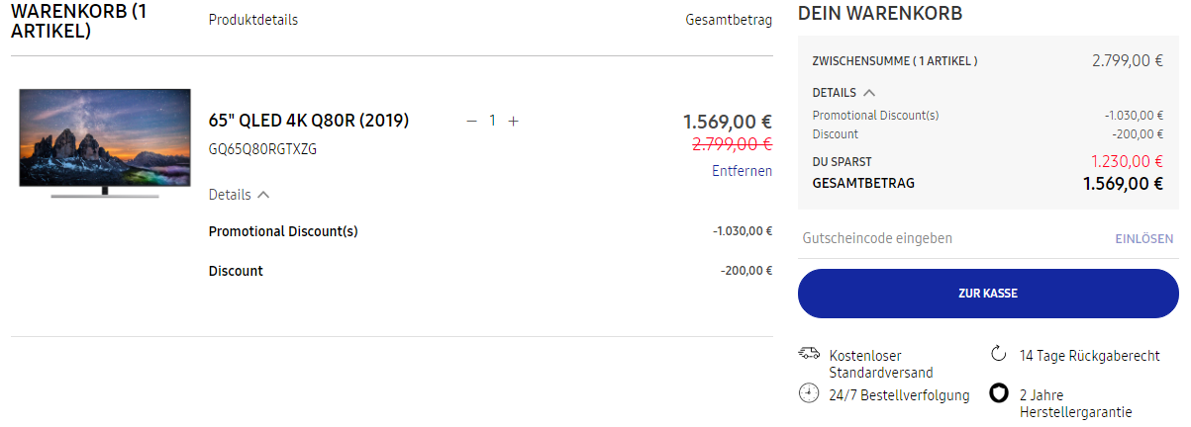Remove item via Entfernen link
The height and width of the screenshot is (427, 1191).
click(742, 171)
